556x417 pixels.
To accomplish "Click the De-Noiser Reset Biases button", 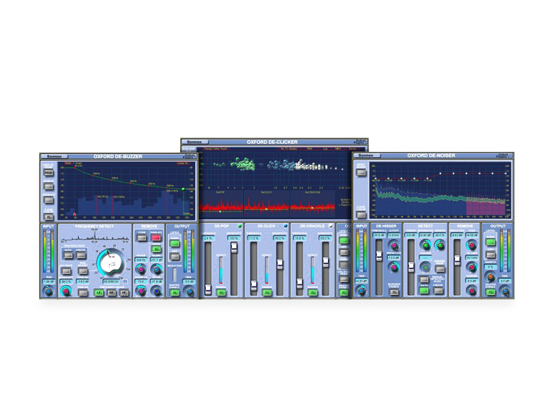I will point(361,172).
